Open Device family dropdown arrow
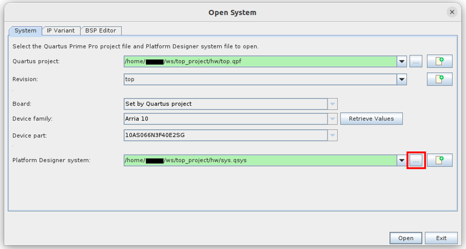Viewport: 466px width, 249px height. tap(332, 119)
